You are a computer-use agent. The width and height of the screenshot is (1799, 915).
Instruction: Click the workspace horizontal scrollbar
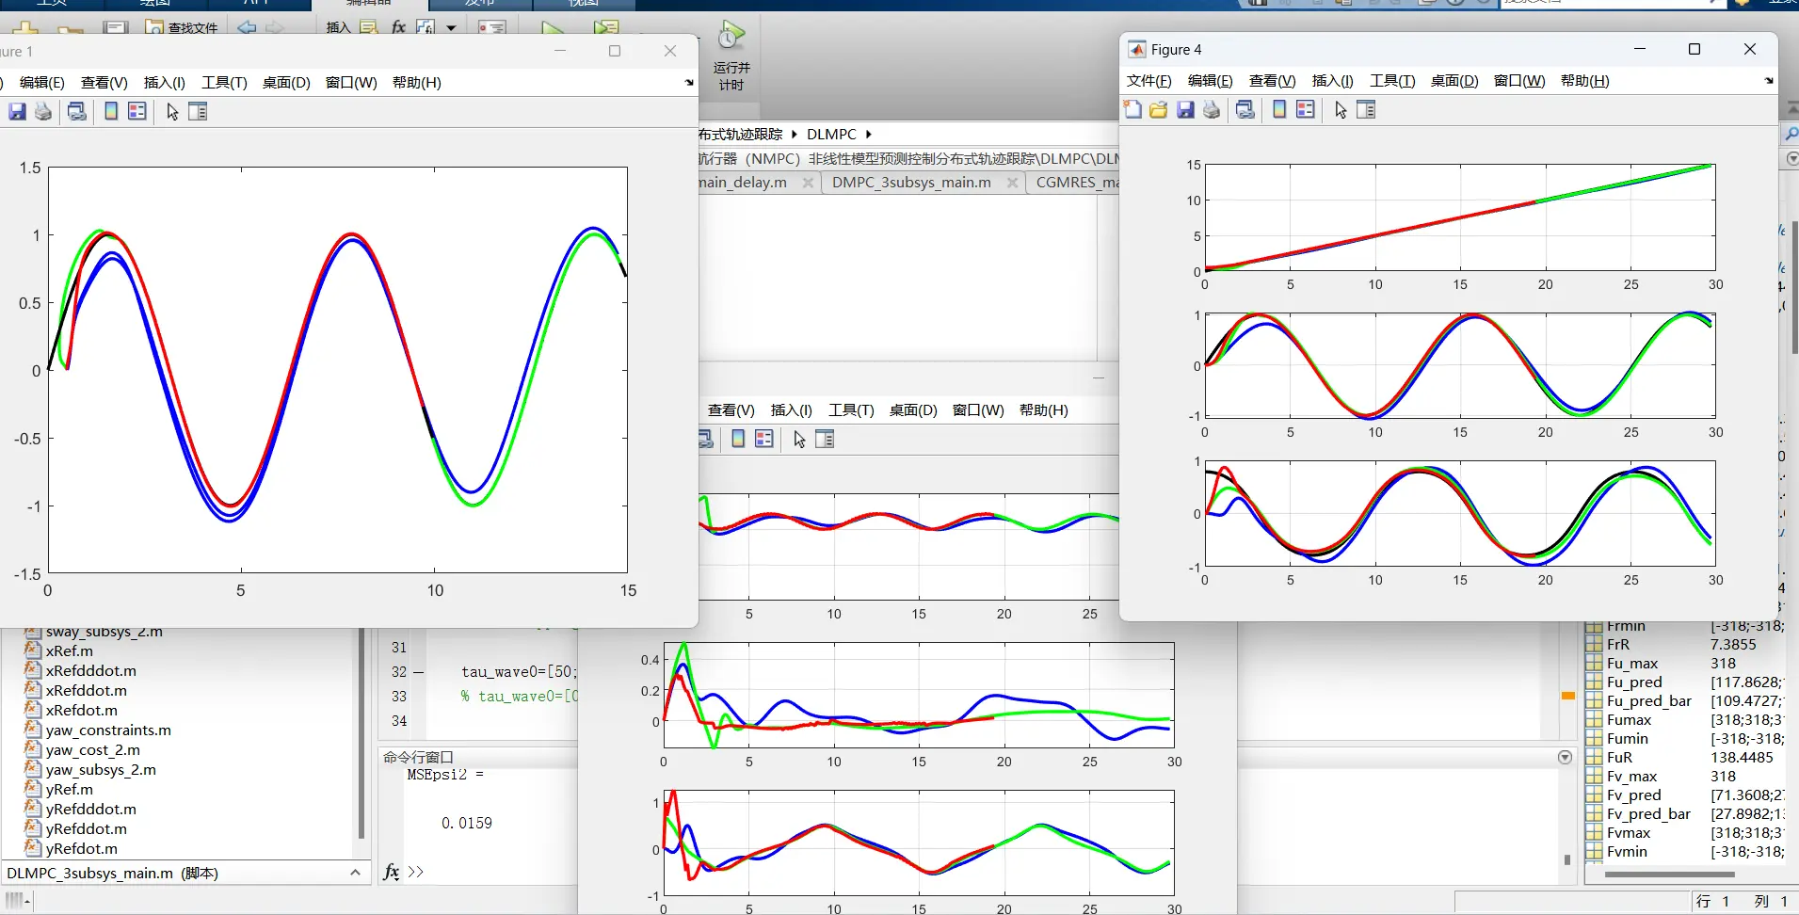1669,875
